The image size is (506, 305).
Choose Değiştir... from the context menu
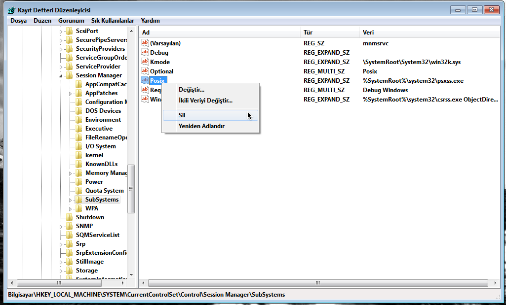pyautogui.click(x=210, y=90)
